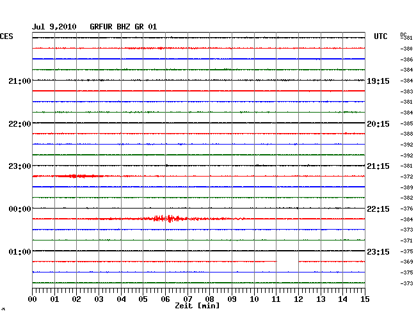416x316 pixels.
Task: Click the "10" minute axis label
Action: 254,299
